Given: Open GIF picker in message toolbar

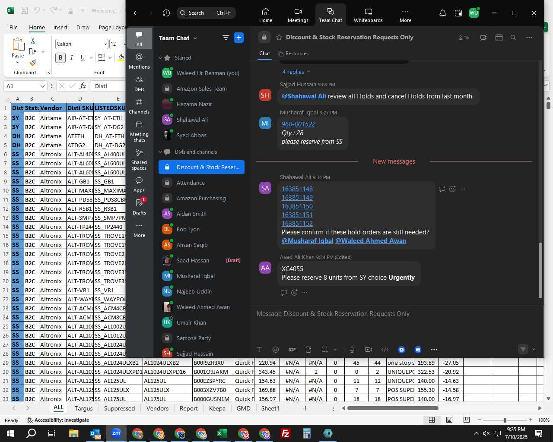Looking at the screenshot, I should click(x=292, y=350).
